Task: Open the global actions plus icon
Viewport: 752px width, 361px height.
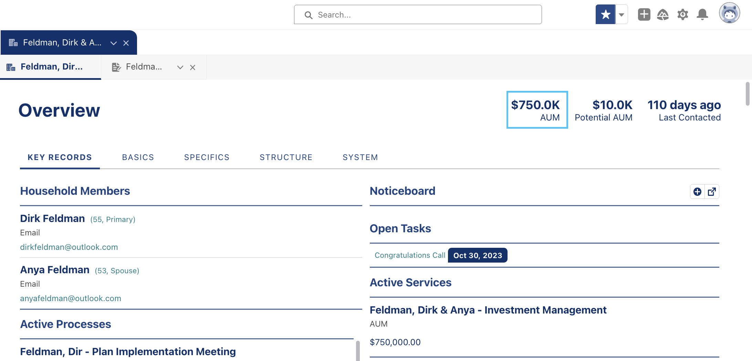Action: tap(644, 14)
